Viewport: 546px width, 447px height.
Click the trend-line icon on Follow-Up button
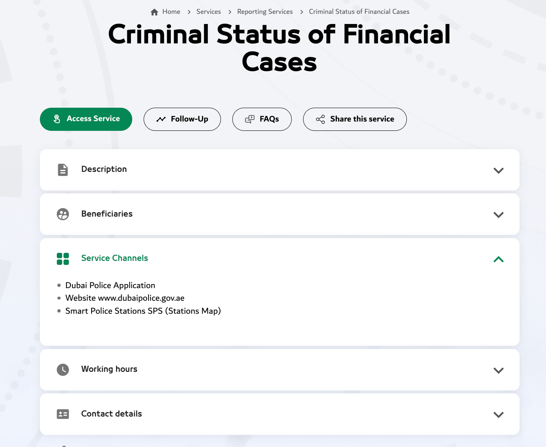(161, 119)
